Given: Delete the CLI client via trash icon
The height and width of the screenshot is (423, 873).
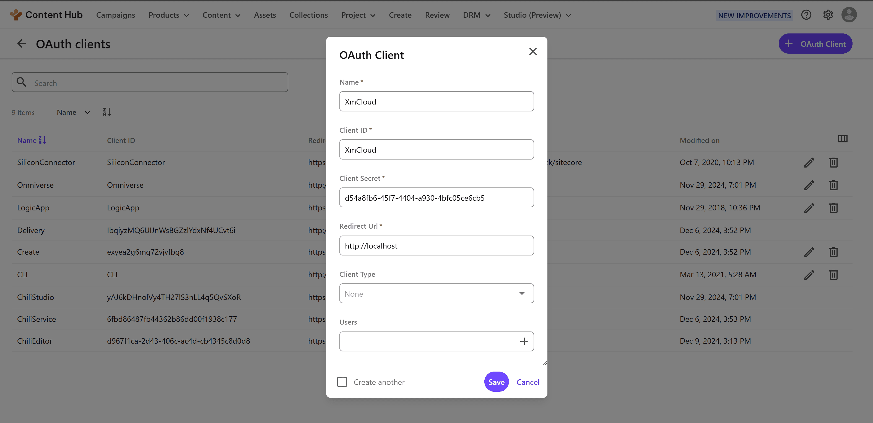Looking at the screenshot, I should click(833, 275).
